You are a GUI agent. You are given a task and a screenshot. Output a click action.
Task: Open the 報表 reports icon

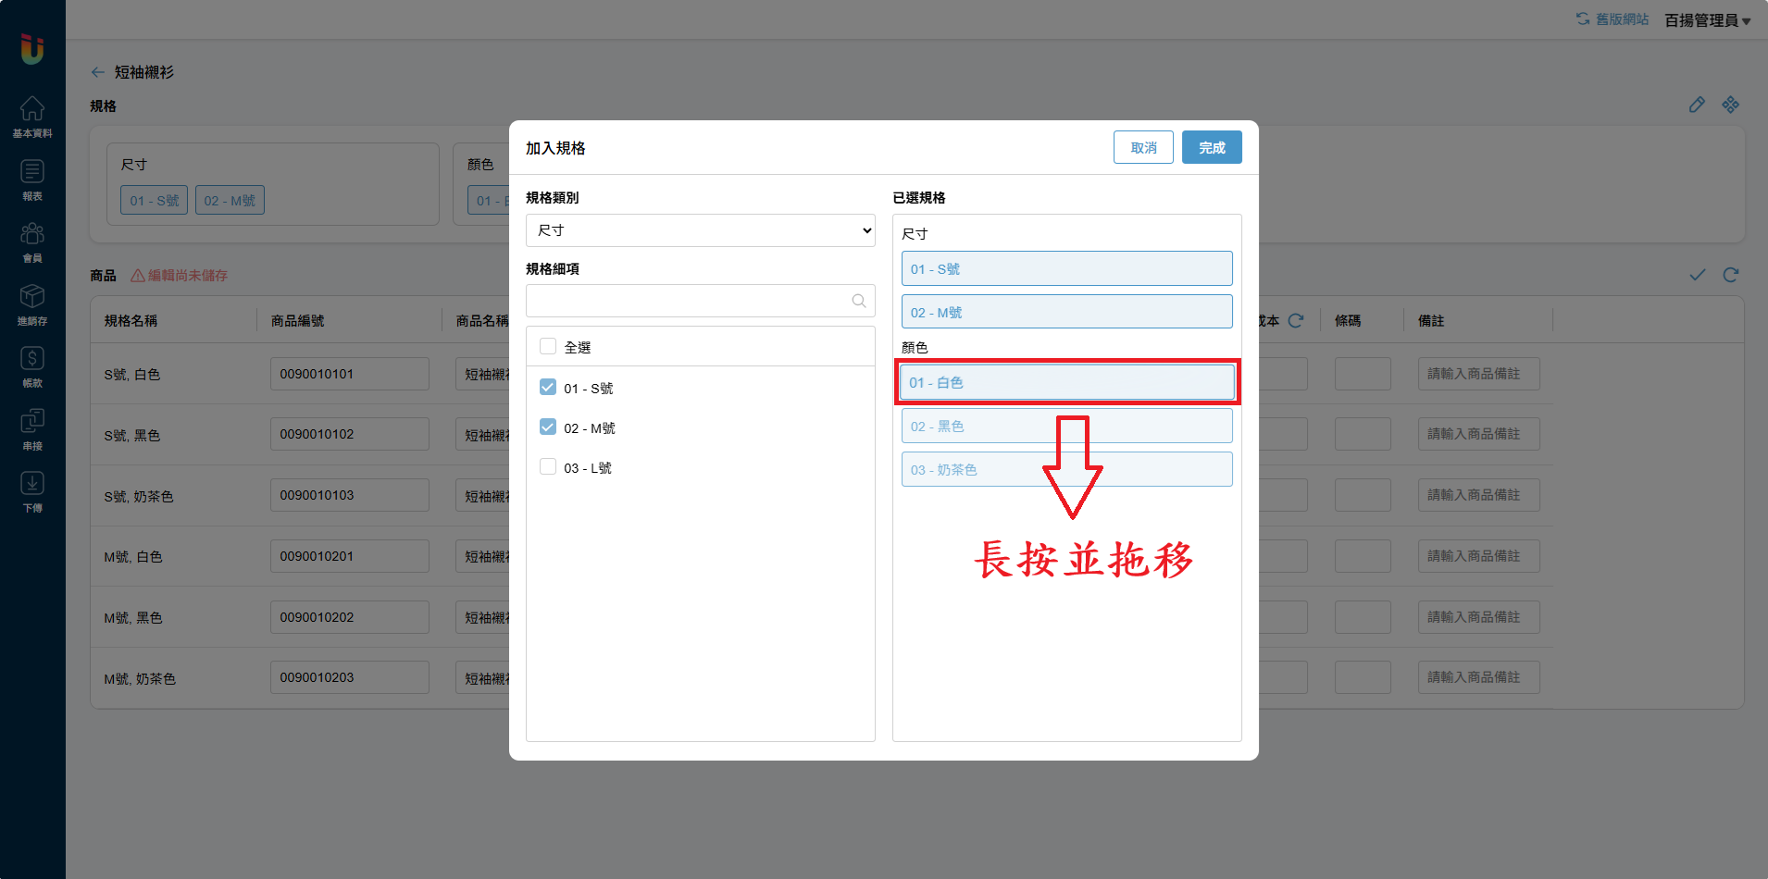32,172
